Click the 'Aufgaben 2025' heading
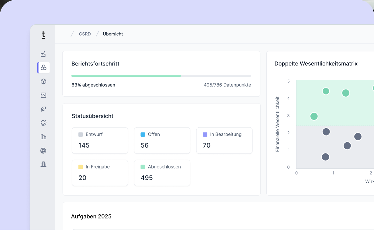The height and width of the screenshot is (230, 374). click(x=91, y=217)
